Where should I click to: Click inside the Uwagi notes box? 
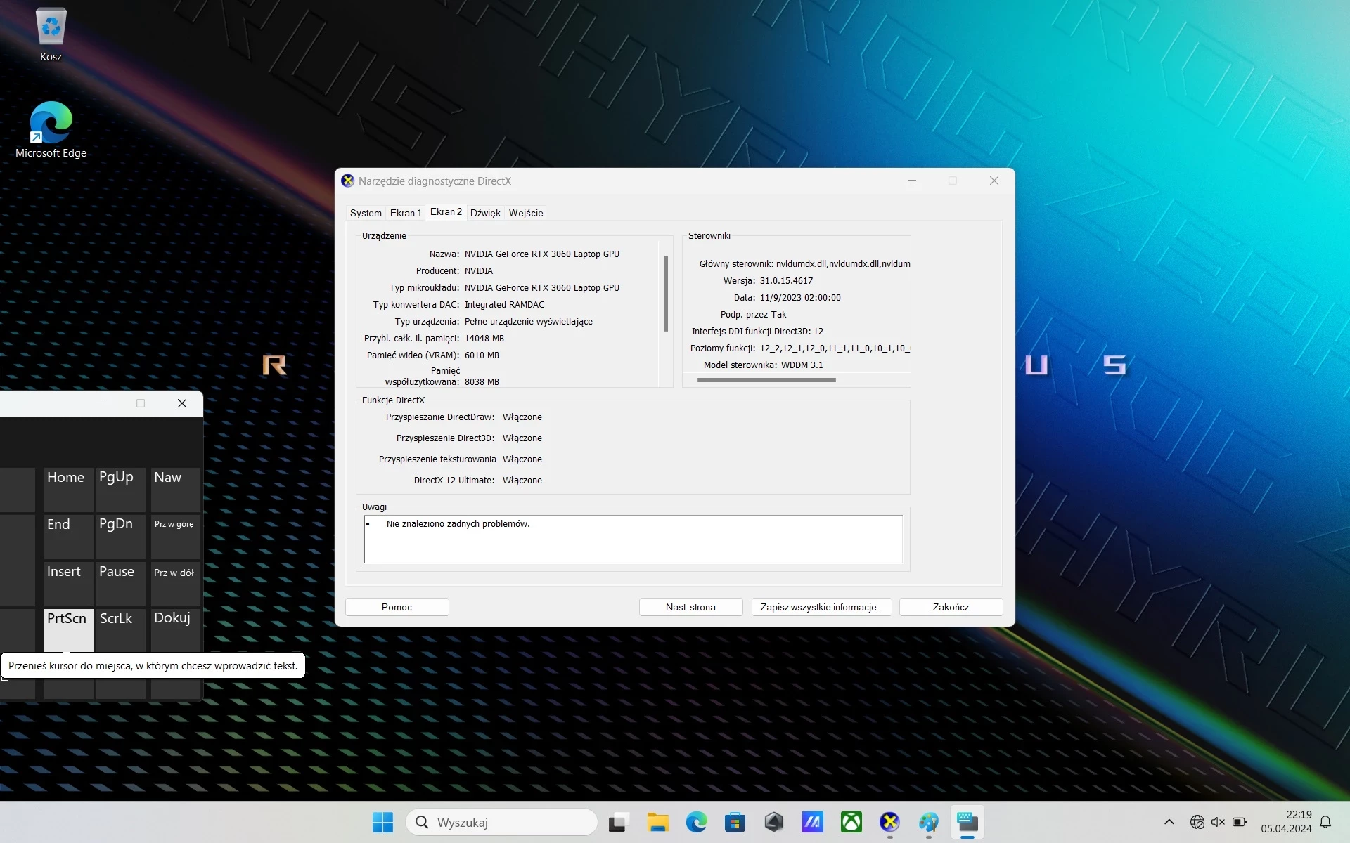pyautogui.click(x=633, y=539)
